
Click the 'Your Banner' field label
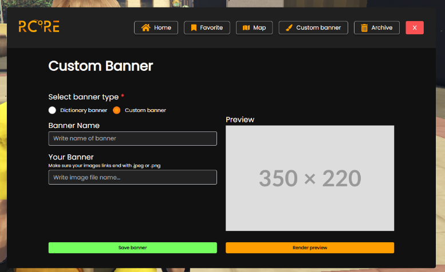tap(71, 157)
